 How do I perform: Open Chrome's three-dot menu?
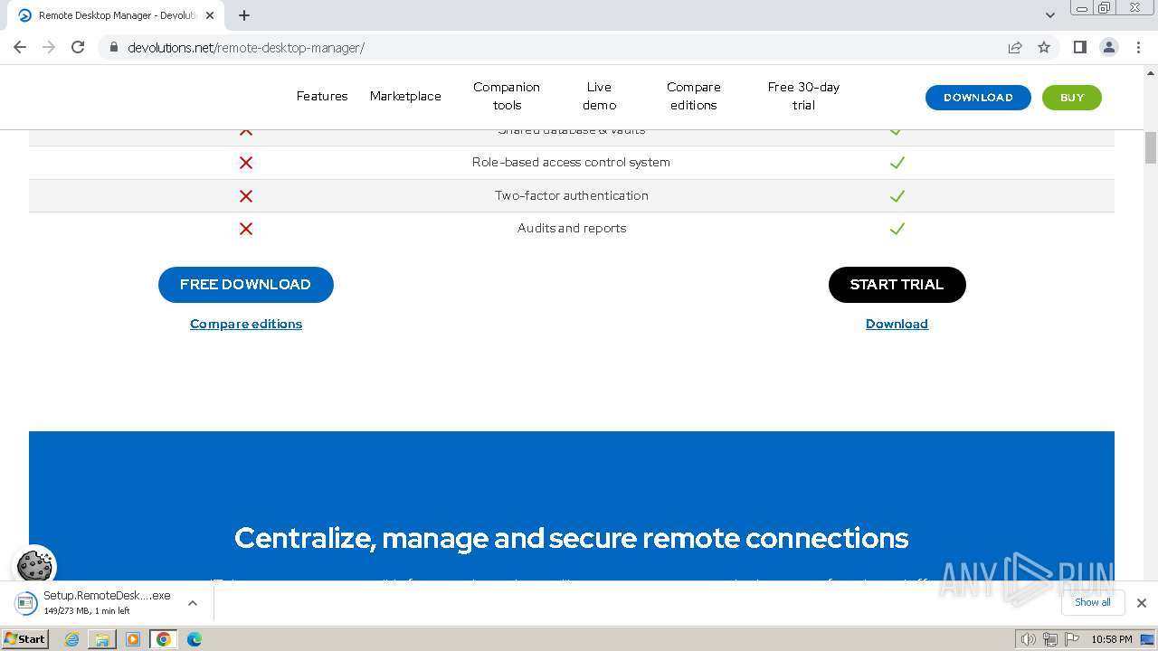click(x=1138, y=47)
